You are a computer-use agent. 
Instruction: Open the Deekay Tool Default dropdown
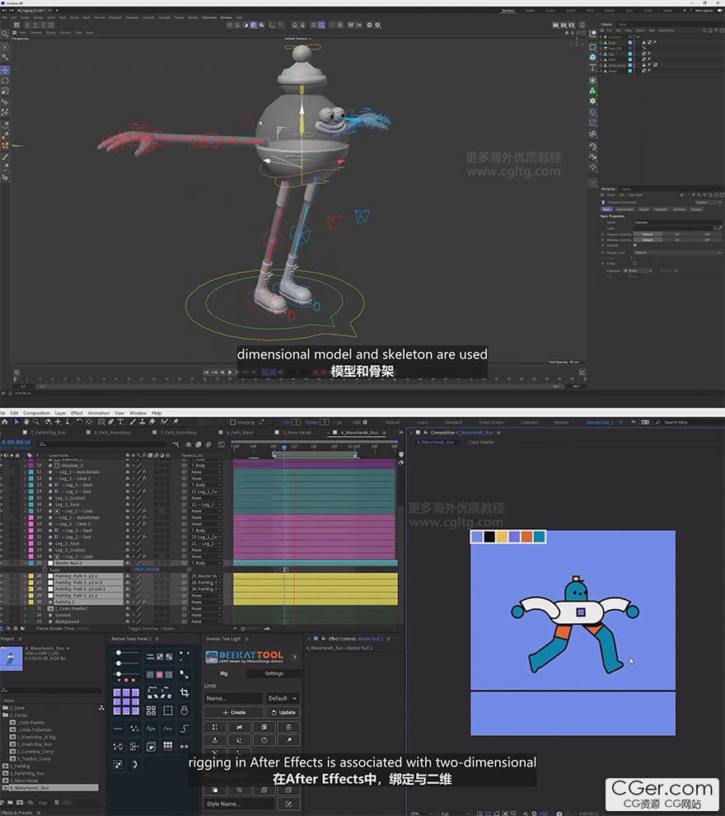pos(283,698)
